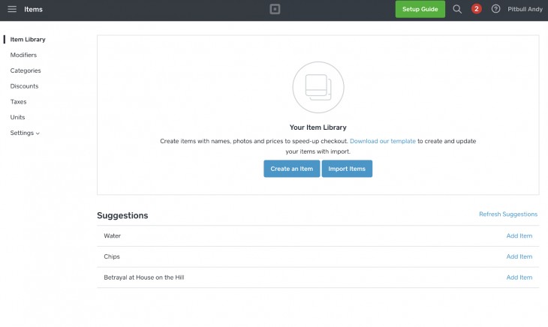548x327 pixels.
Task: Open notifications badge showing 2
Action: point(477,9)
